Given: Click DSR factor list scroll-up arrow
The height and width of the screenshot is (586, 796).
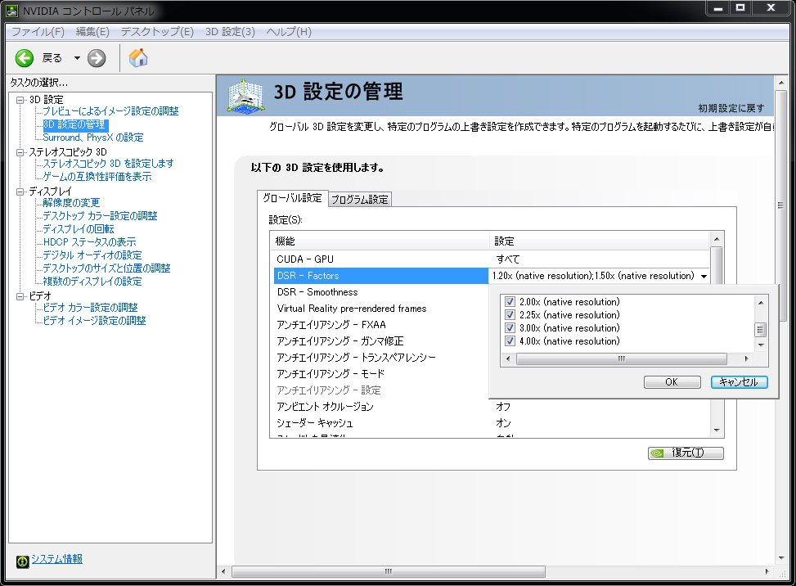Looking at the screenshot, I should [761, 303].
